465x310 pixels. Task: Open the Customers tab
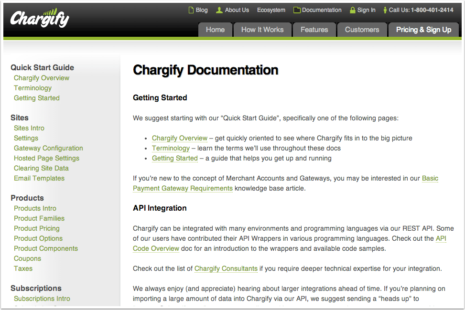click(362, 30)
